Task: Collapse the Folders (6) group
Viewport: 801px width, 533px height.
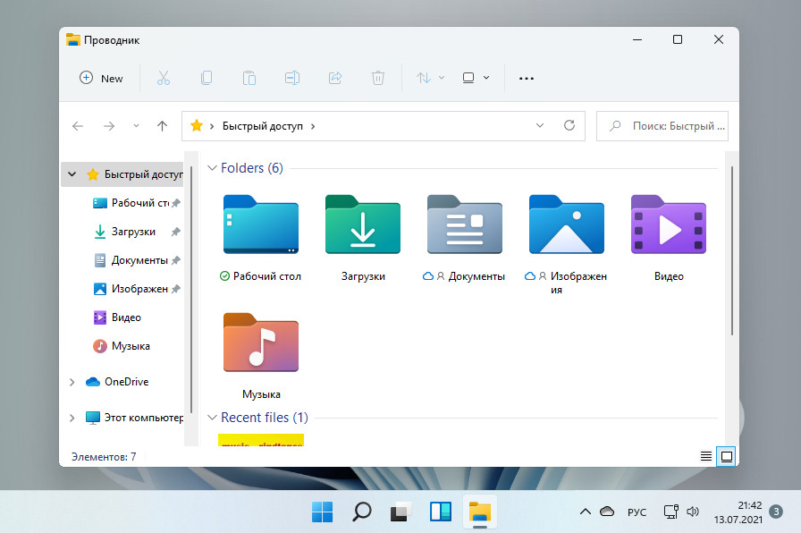Action: coord(212,168)
